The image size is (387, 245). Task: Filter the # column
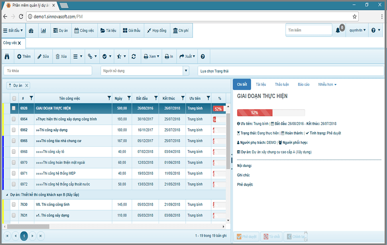click(31, 98)
